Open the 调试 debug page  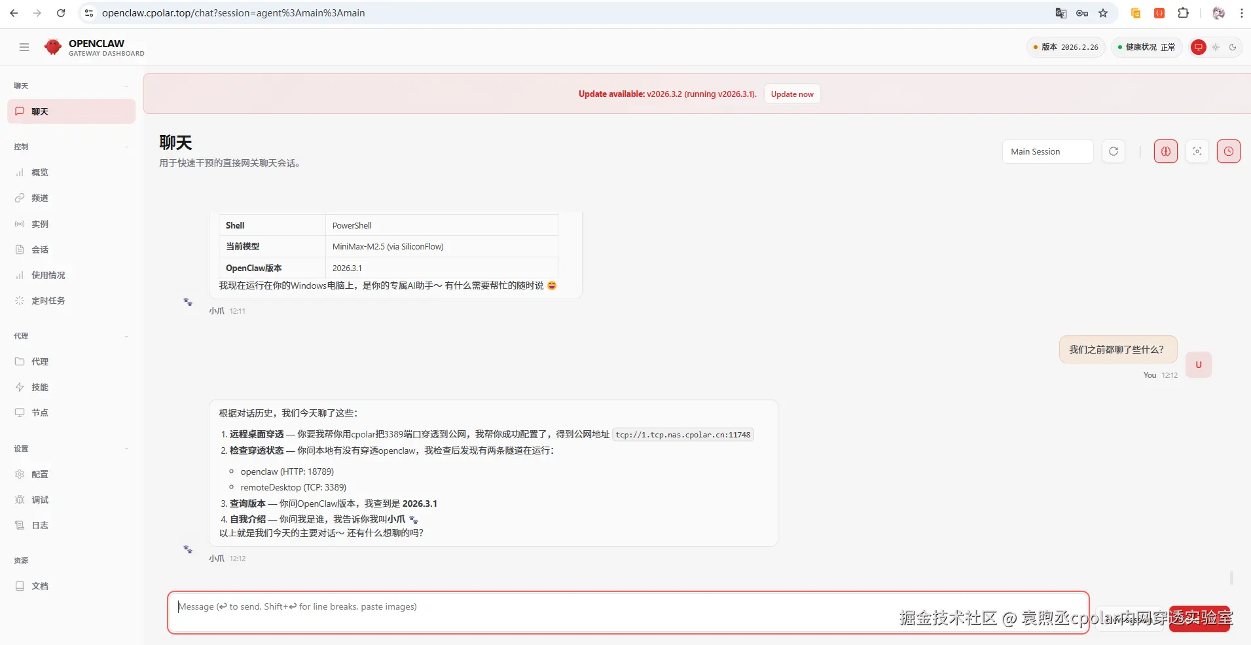71,500
